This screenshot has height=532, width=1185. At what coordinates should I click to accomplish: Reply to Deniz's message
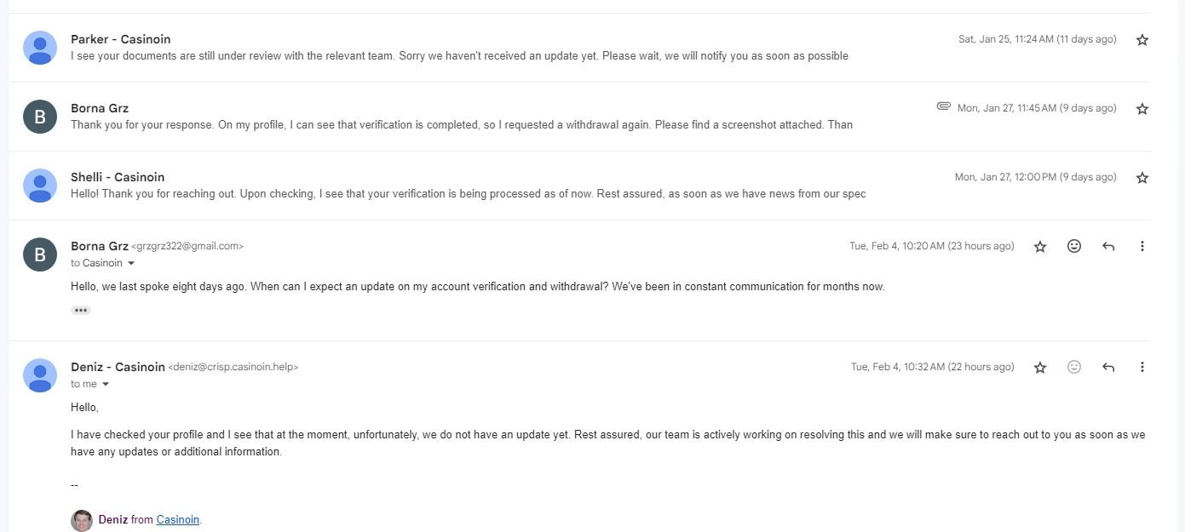1108,368
